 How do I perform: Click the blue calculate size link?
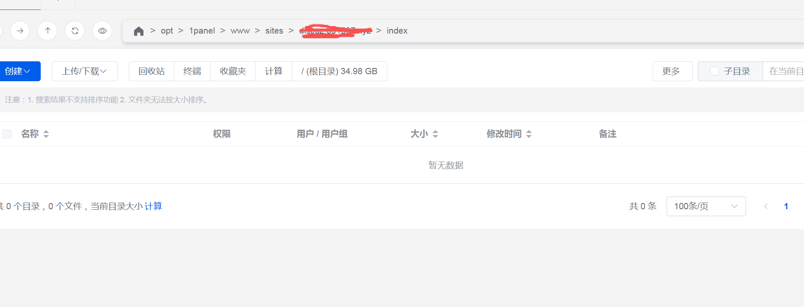(x=153, y=206)
